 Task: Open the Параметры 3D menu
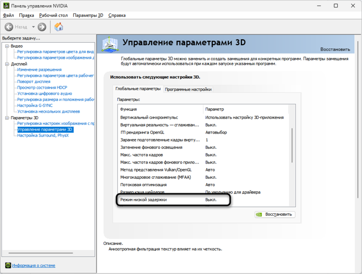[88, 15]
